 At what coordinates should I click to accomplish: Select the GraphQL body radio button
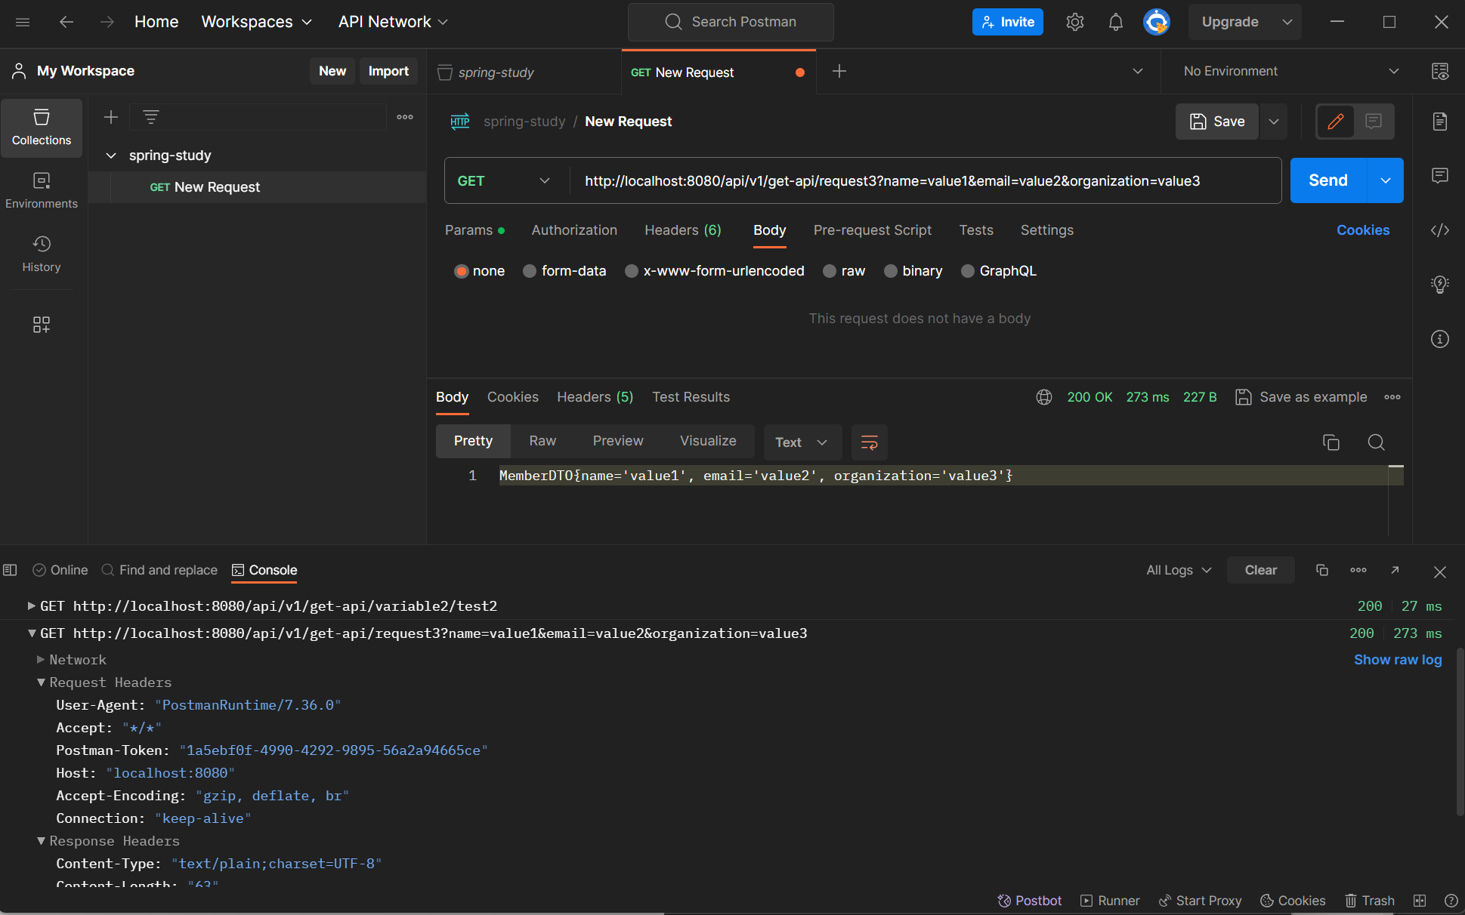(967, 271)
